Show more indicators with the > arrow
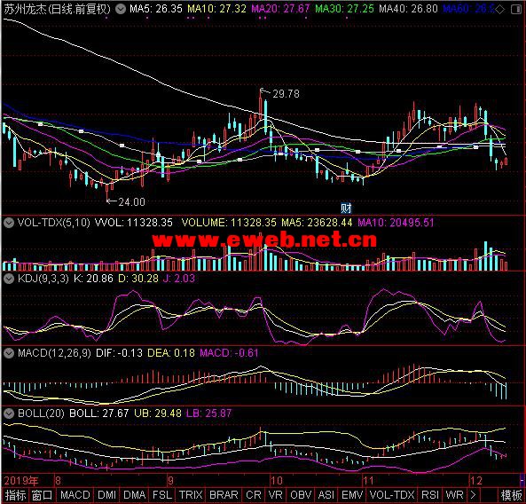Viewport: 526px width, 504px height. 473,495
